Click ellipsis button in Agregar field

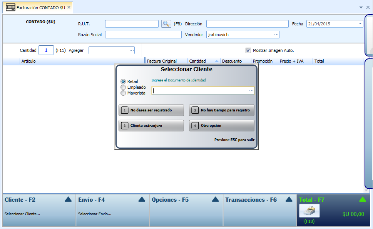click(x=132, y=50)
